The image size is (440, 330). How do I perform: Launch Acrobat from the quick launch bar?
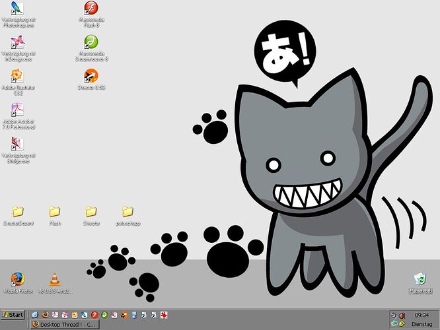click(55, 315)
